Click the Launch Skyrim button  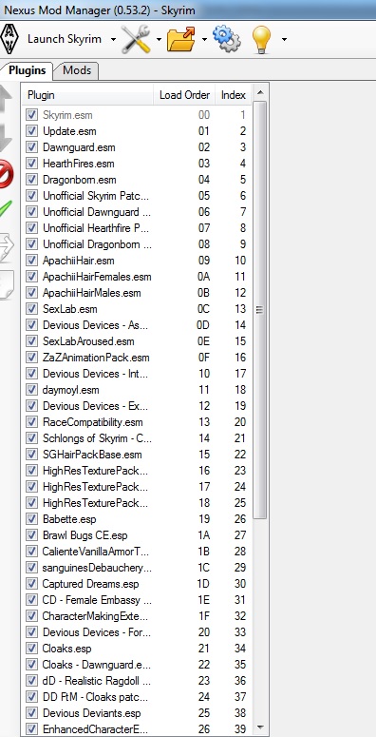click(x=65, y=39)
